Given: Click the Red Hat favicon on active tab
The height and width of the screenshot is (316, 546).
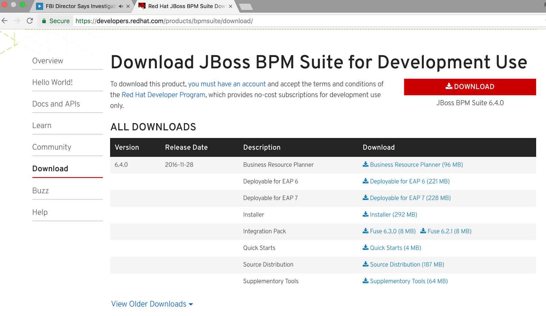Looking at the screenshot, I should tap(142, 6).
